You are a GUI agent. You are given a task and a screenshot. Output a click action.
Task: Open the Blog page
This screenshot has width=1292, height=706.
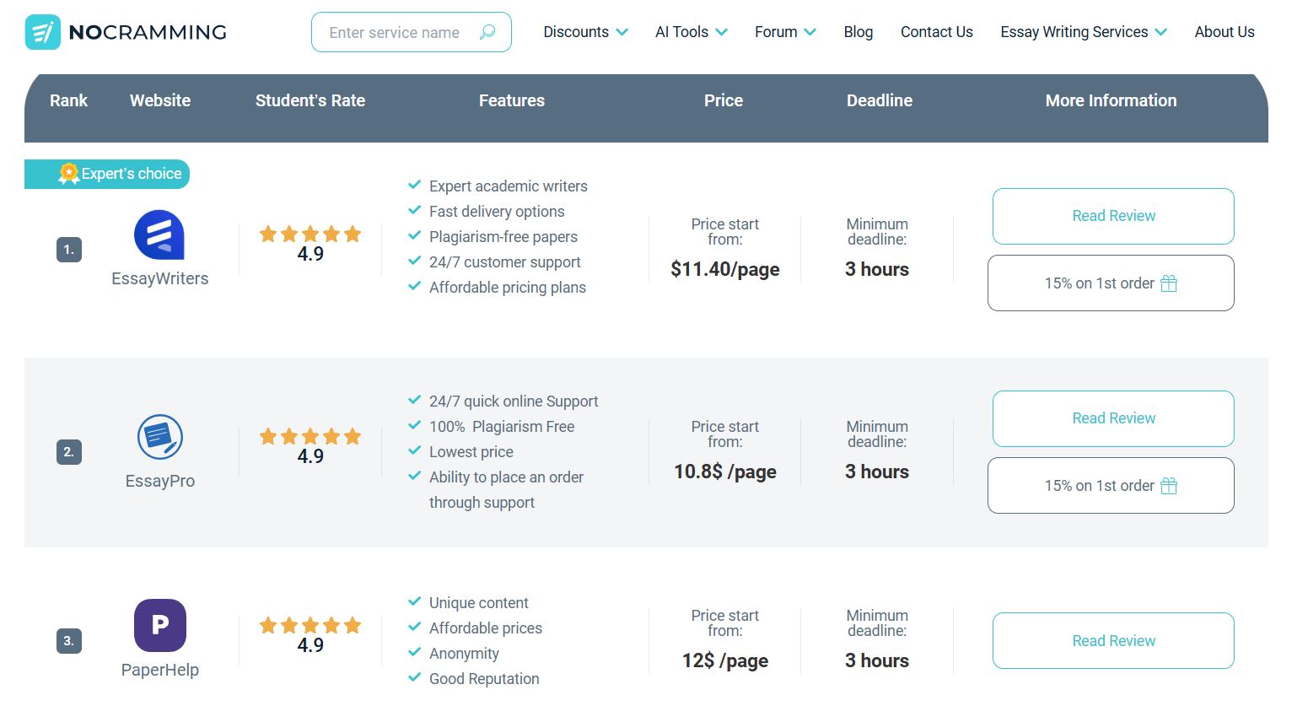(x=859, y=32)
